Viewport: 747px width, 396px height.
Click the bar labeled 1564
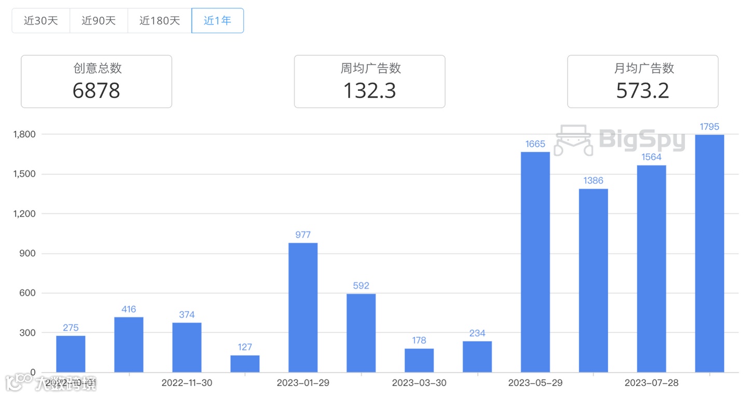pos(652,269)
